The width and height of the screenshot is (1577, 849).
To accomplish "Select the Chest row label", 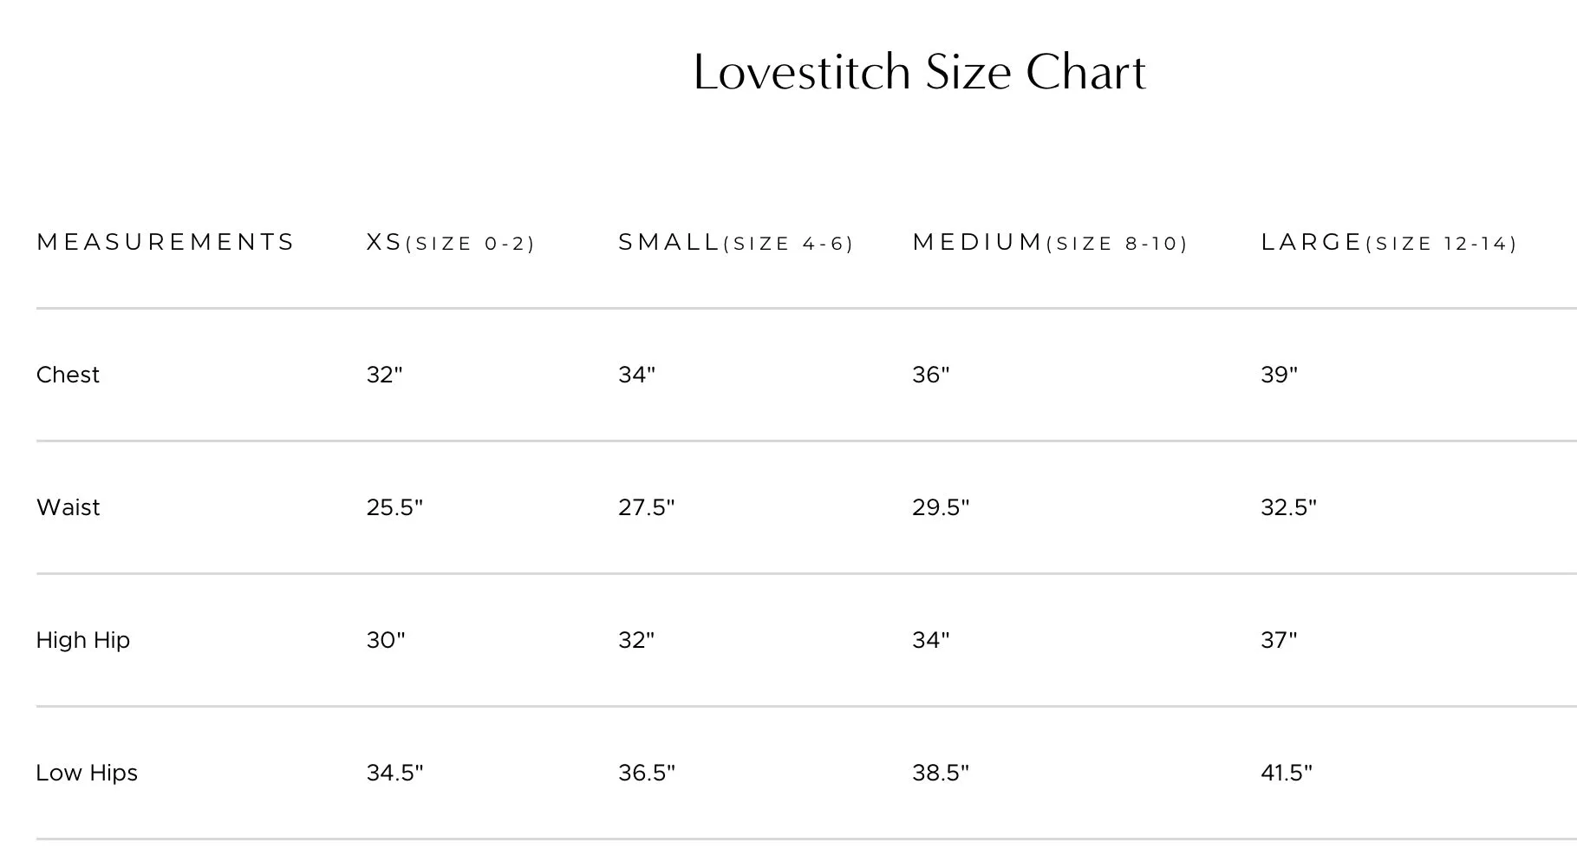I will click(x=68, y=375).
